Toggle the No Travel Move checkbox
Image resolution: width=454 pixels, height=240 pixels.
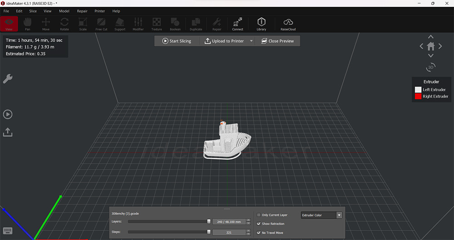coord(259,233)
